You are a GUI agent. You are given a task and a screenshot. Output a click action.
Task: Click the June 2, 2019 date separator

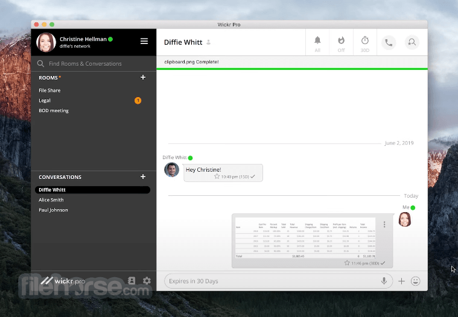coord(399,143)
